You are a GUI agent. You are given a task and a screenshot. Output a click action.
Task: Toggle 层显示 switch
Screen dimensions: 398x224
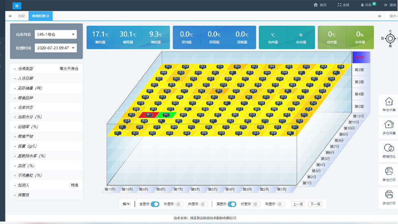pyautogui.click(x=232, y=204)
